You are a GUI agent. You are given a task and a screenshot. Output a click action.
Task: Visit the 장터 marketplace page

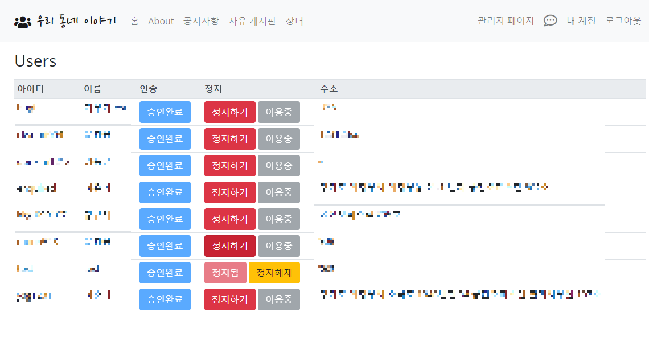294,21
